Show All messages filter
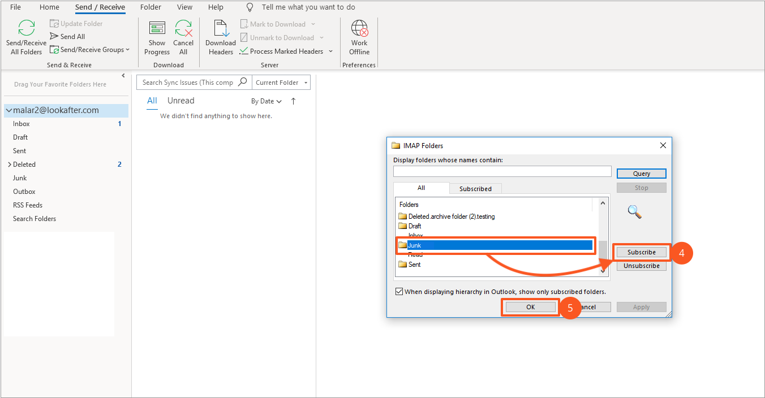Image resolution: width=765 pixels, height=398 pixels. (152, 101)
